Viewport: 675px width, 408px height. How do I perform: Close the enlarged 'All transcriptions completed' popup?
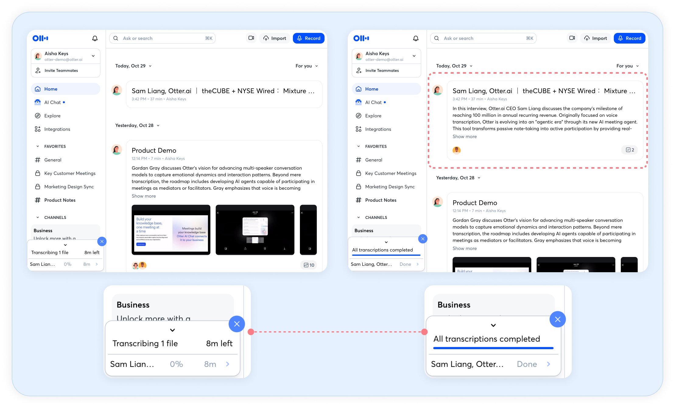coord(558,319)
